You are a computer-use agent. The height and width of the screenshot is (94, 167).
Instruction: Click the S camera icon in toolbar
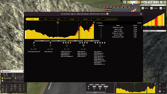click(x=155, y=2)
